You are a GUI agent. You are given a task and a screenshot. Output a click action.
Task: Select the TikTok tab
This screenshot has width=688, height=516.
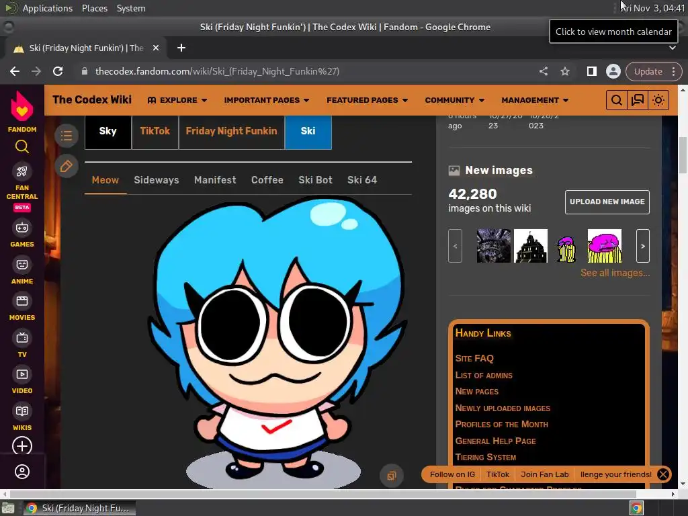(x=155, y=131)
